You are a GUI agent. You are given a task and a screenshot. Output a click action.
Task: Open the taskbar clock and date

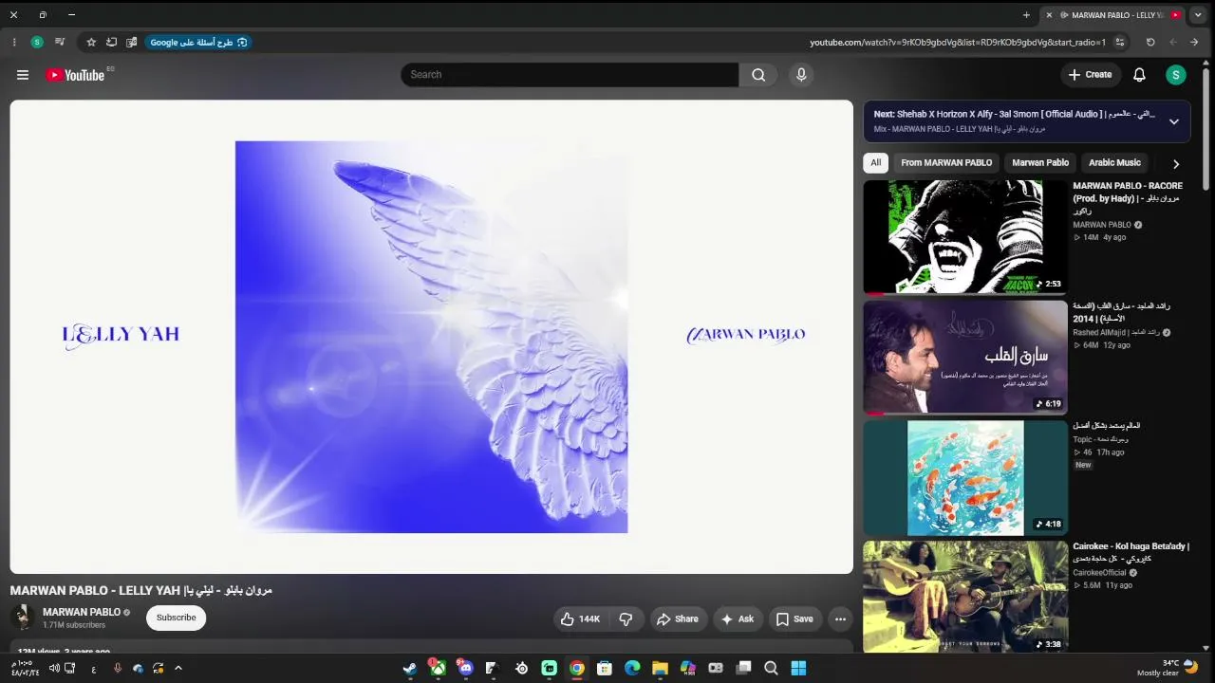(x=26, y=668)
